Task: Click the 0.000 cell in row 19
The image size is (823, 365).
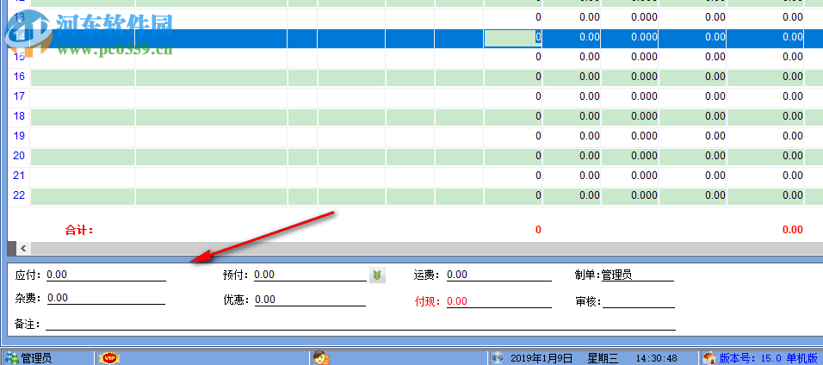Action: (630, 136)
